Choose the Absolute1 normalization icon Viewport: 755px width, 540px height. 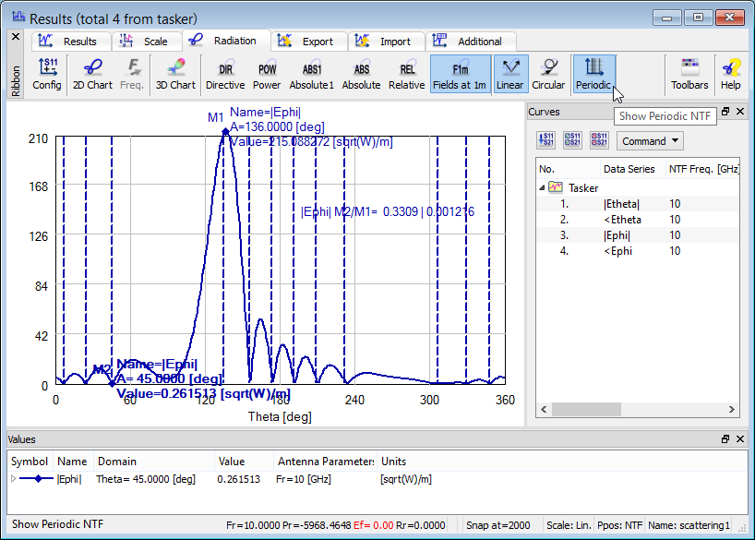point(312,74)
